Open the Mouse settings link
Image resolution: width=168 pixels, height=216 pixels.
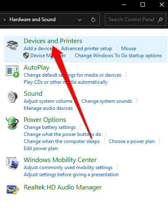coord(129,49)
